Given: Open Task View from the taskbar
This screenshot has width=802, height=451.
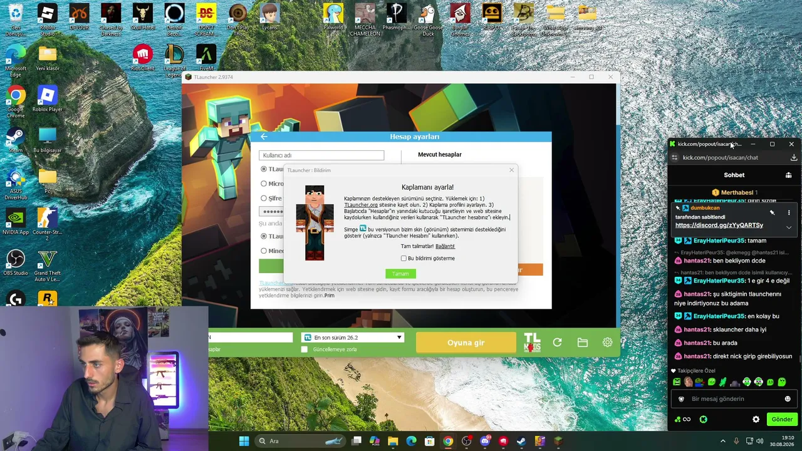Looking at the screenshot, I should [x=357, y=441].
